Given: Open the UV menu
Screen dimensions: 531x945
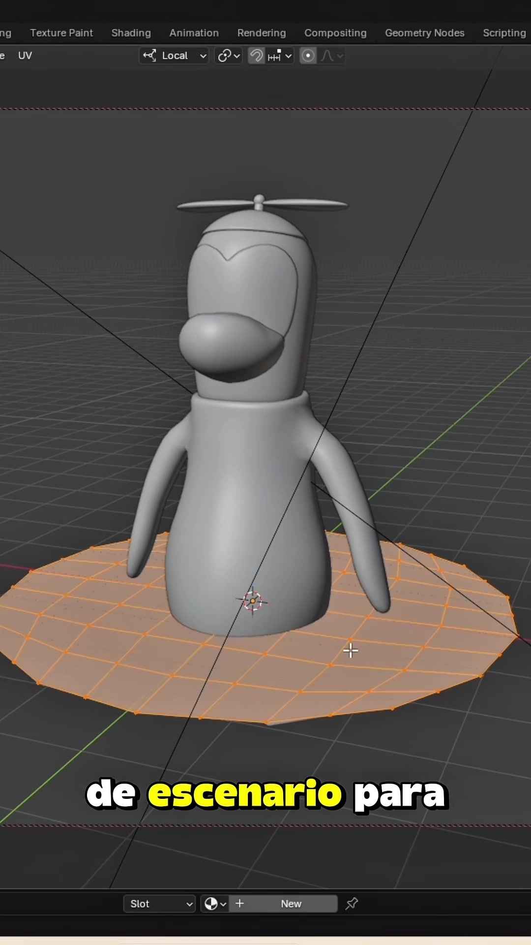Looking at the screenshot, I should 25,56.
